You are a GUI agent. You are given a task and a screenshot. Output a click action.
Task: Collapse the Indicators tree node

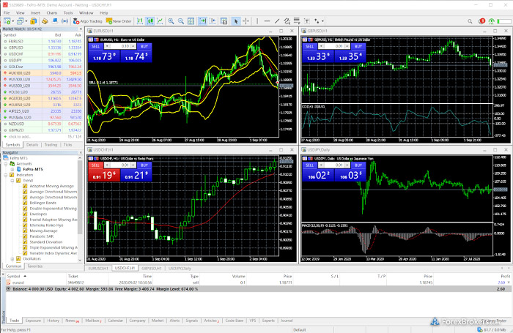(x=6, y=175)
